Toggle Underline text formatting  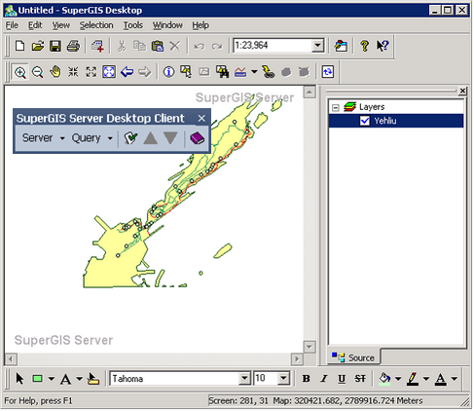coord(342,379)
